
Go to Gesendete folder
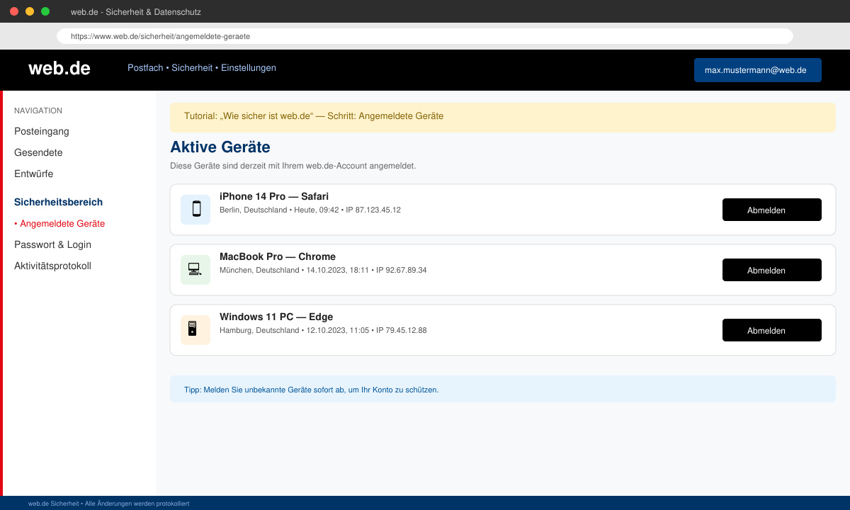tap(38, 152)
